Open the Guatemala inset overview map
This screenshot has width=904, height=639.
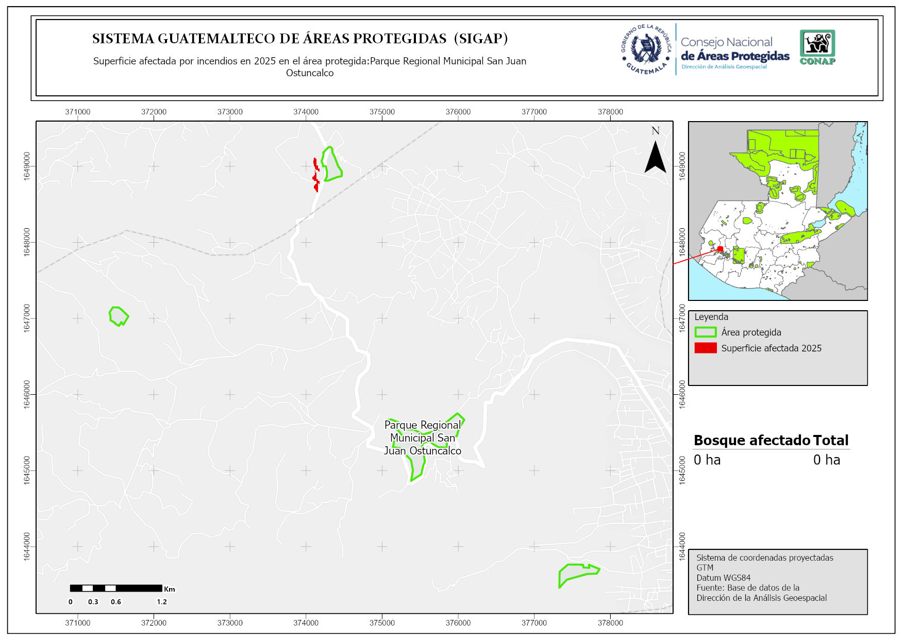tap(777, 211)
